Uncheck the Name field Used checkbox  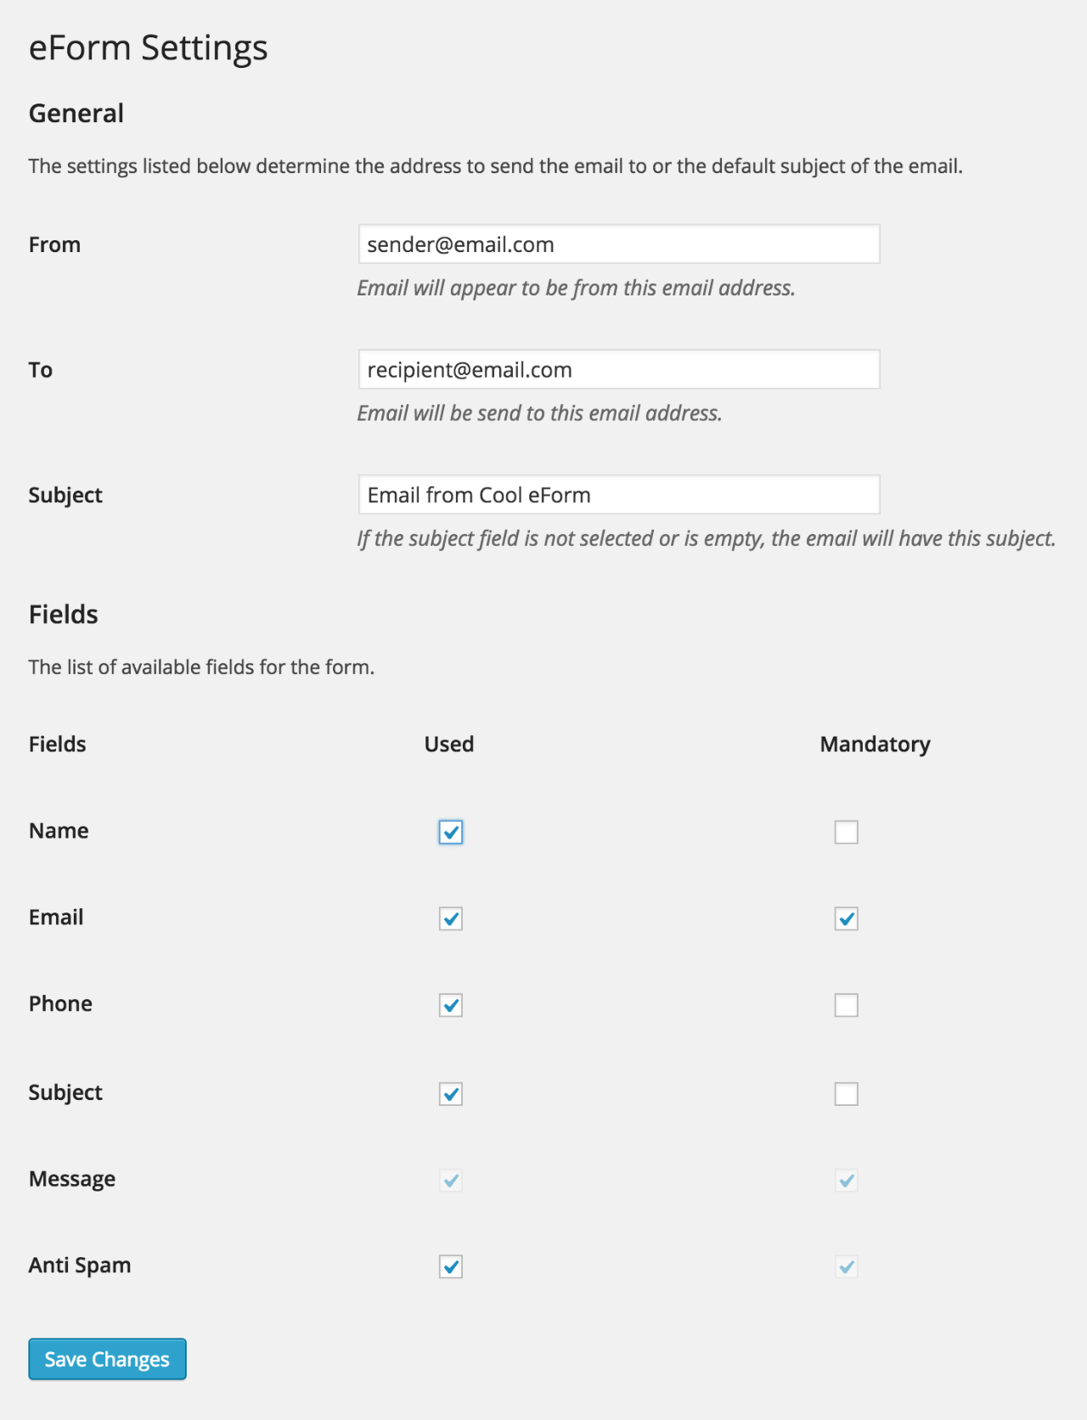[x=451, y=832]
